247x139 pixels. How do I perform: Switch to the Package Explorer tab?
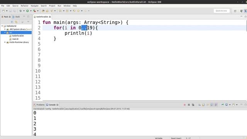[6, 17]
